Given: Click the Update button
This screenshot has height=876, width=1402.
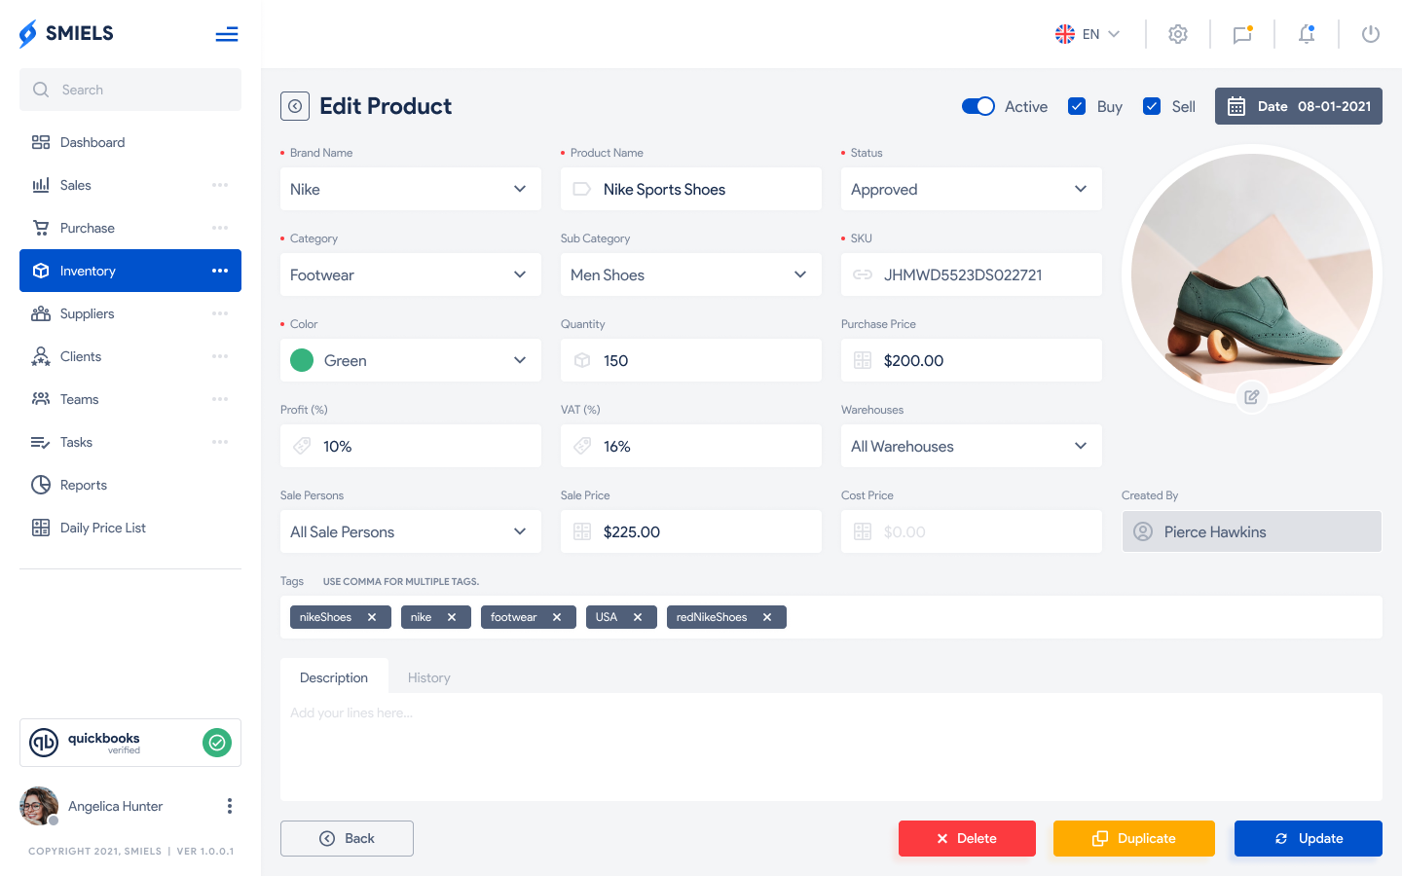Looking at the screenshot, I should (x=1309, y=838).
